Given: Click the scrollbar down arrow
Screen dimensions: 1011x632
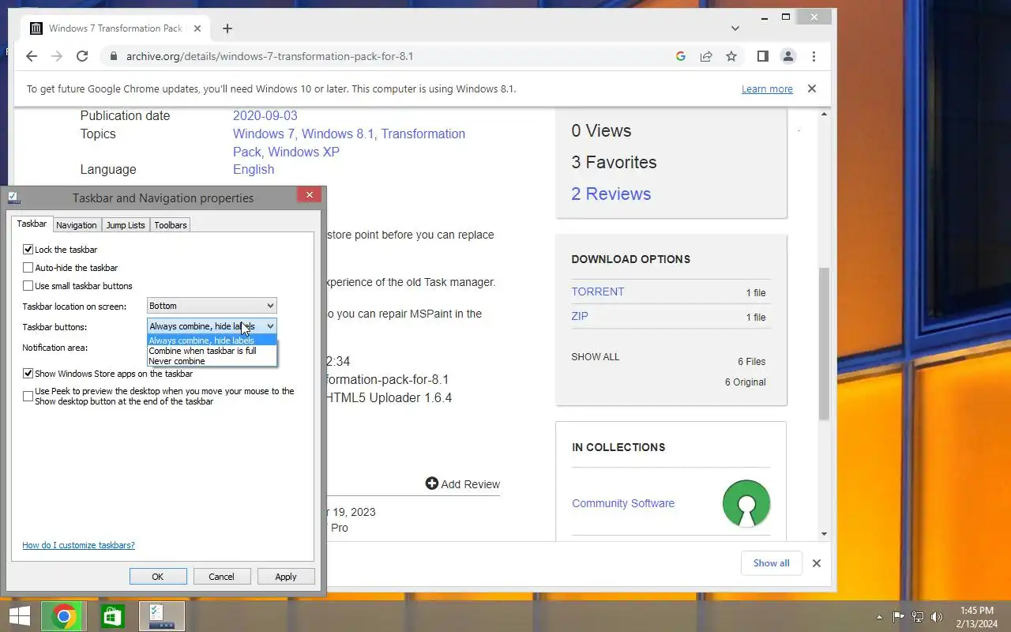Looking at the screenshot, I should coord(824,534).
